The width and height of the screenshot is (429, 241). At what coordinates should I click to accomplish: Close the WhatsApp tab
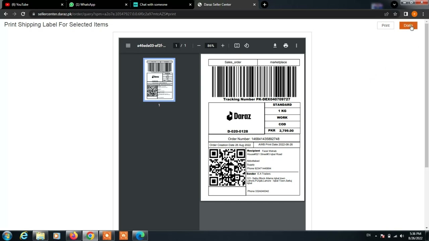(126, 4)
